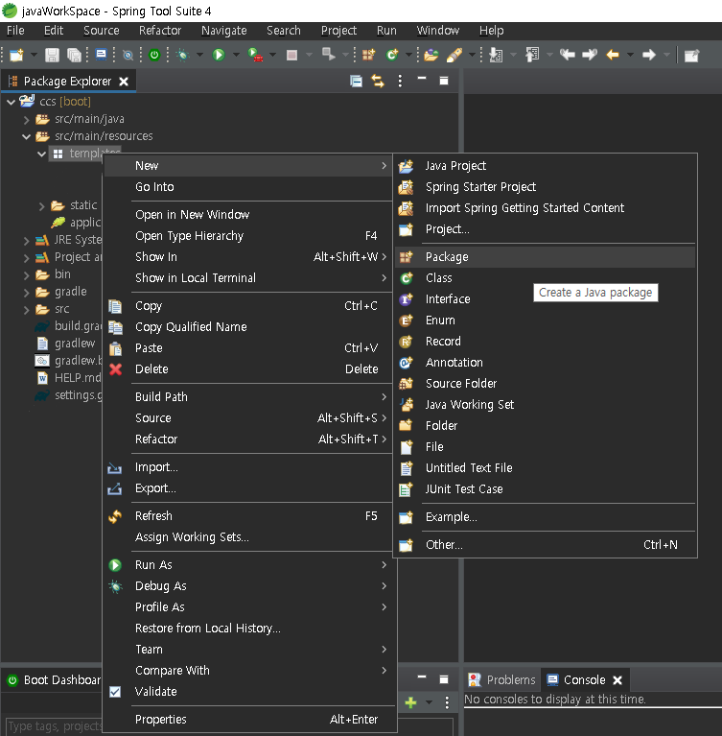
Task: Click Copy Qualified Name in context menu
Action: click(249, 327)
